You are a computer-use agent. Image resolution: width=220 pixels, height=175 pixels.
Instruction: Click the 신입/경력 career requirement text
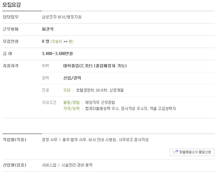[72, 78]
